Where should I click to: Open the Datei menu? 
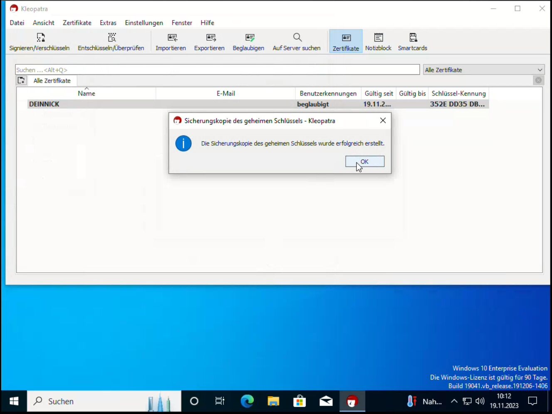[x=17, y=23]
